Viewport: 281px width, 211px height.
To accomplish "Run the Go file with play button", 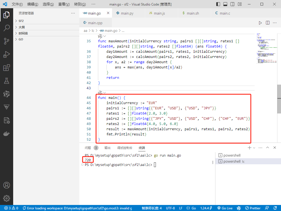I will pyautogui.click(x=260, y=23).
